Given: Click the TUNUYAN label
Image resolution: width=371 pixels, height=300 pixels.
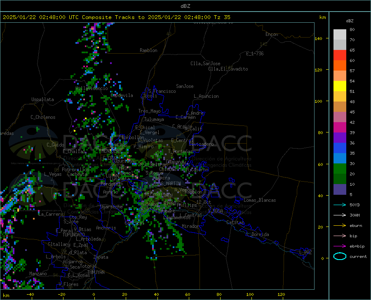Looking at the screenshot, I should coord(96,272).
